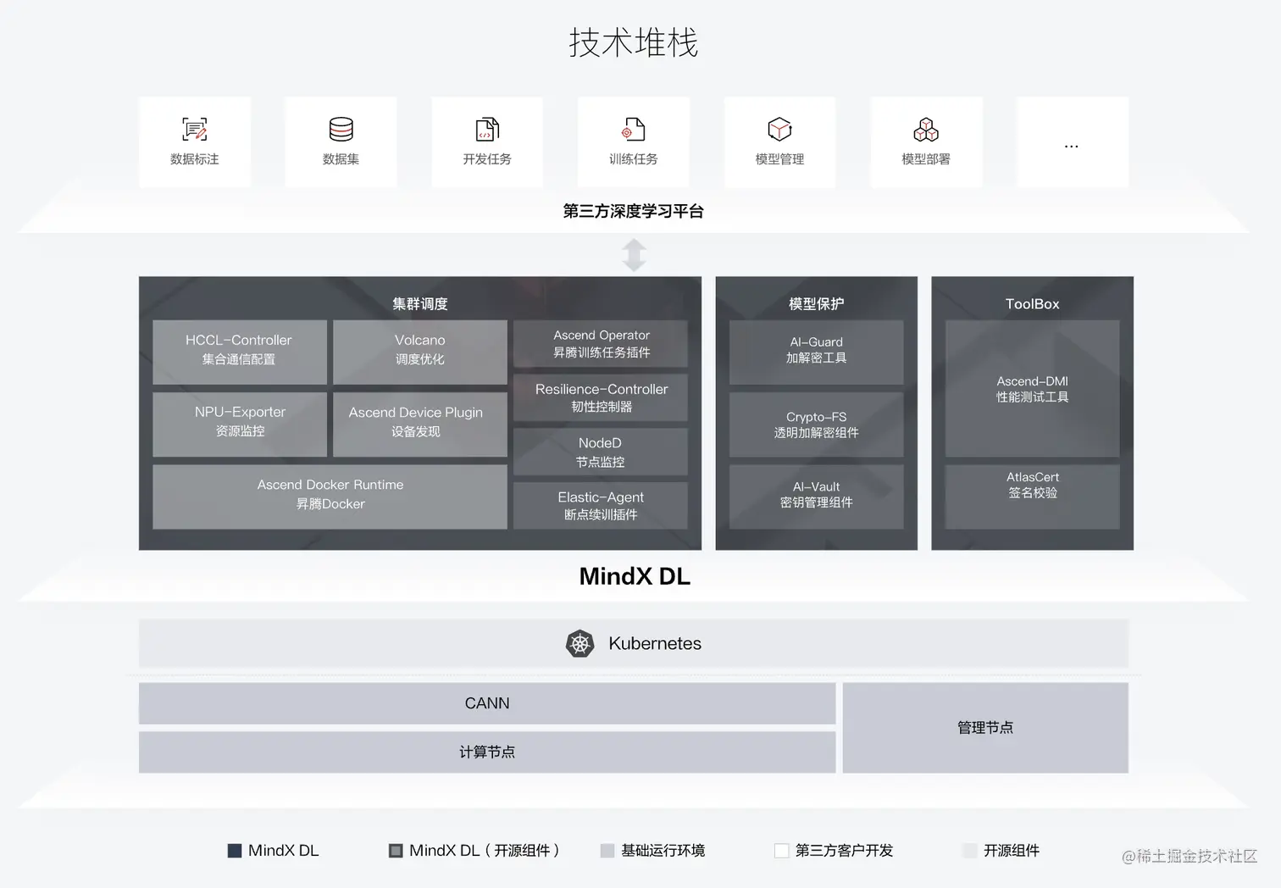The image size is (1281, 888).
Task: Toggle the Volcano 调度优化 module
Action: click(x=420, y=351)
